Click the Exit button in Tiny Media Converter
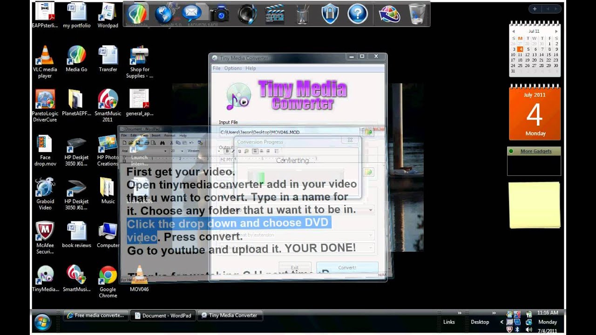Image resolution: width=596 pixels, height=335 pixels. click(x=294, y=268)
